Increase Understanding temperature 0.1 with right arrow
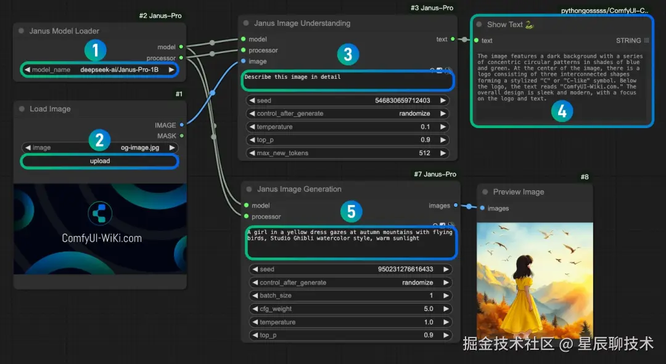Viewport: 666px width, 364px height. [x=443, y=126]
